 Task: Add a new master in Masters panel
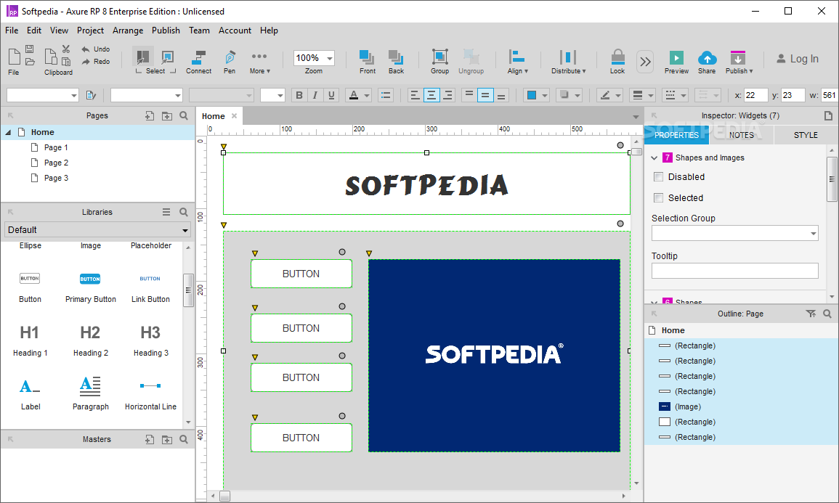tap(150, 439)
